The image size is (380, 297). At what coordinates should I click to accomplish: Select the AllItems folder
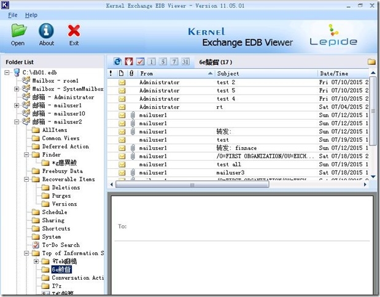55,130
